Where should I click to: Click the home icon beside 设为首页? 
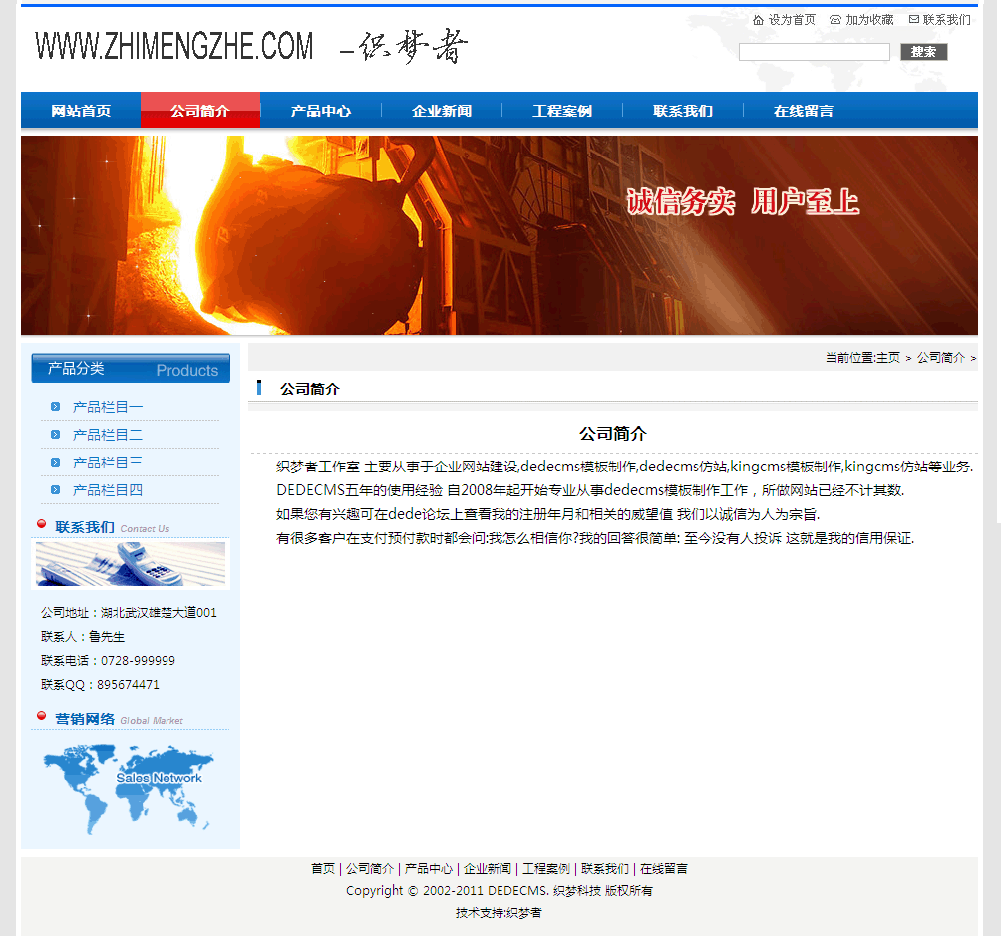(758, 20)
